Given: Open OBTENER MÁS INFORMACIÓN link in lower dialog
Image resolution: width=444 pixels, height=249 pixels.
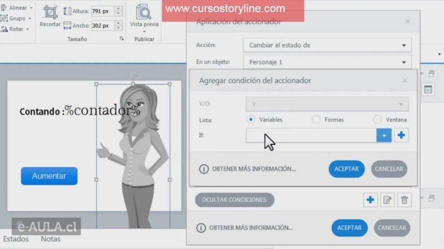Looking at the screenshot, I should [251, 228].
